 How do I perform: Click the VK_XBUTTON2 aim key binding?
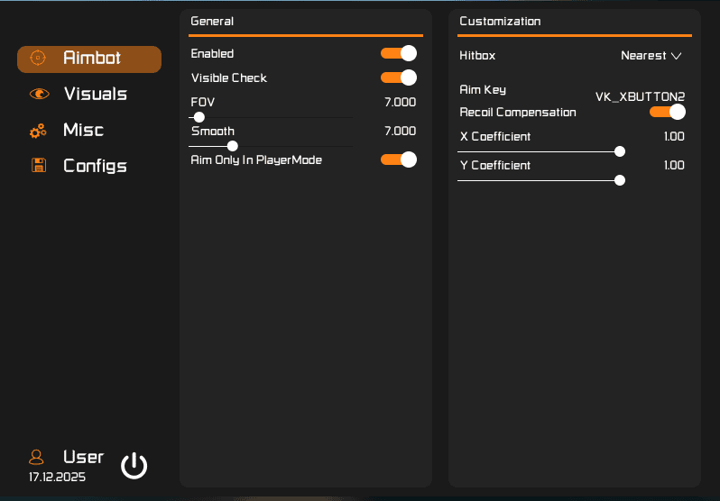(640, 96)
